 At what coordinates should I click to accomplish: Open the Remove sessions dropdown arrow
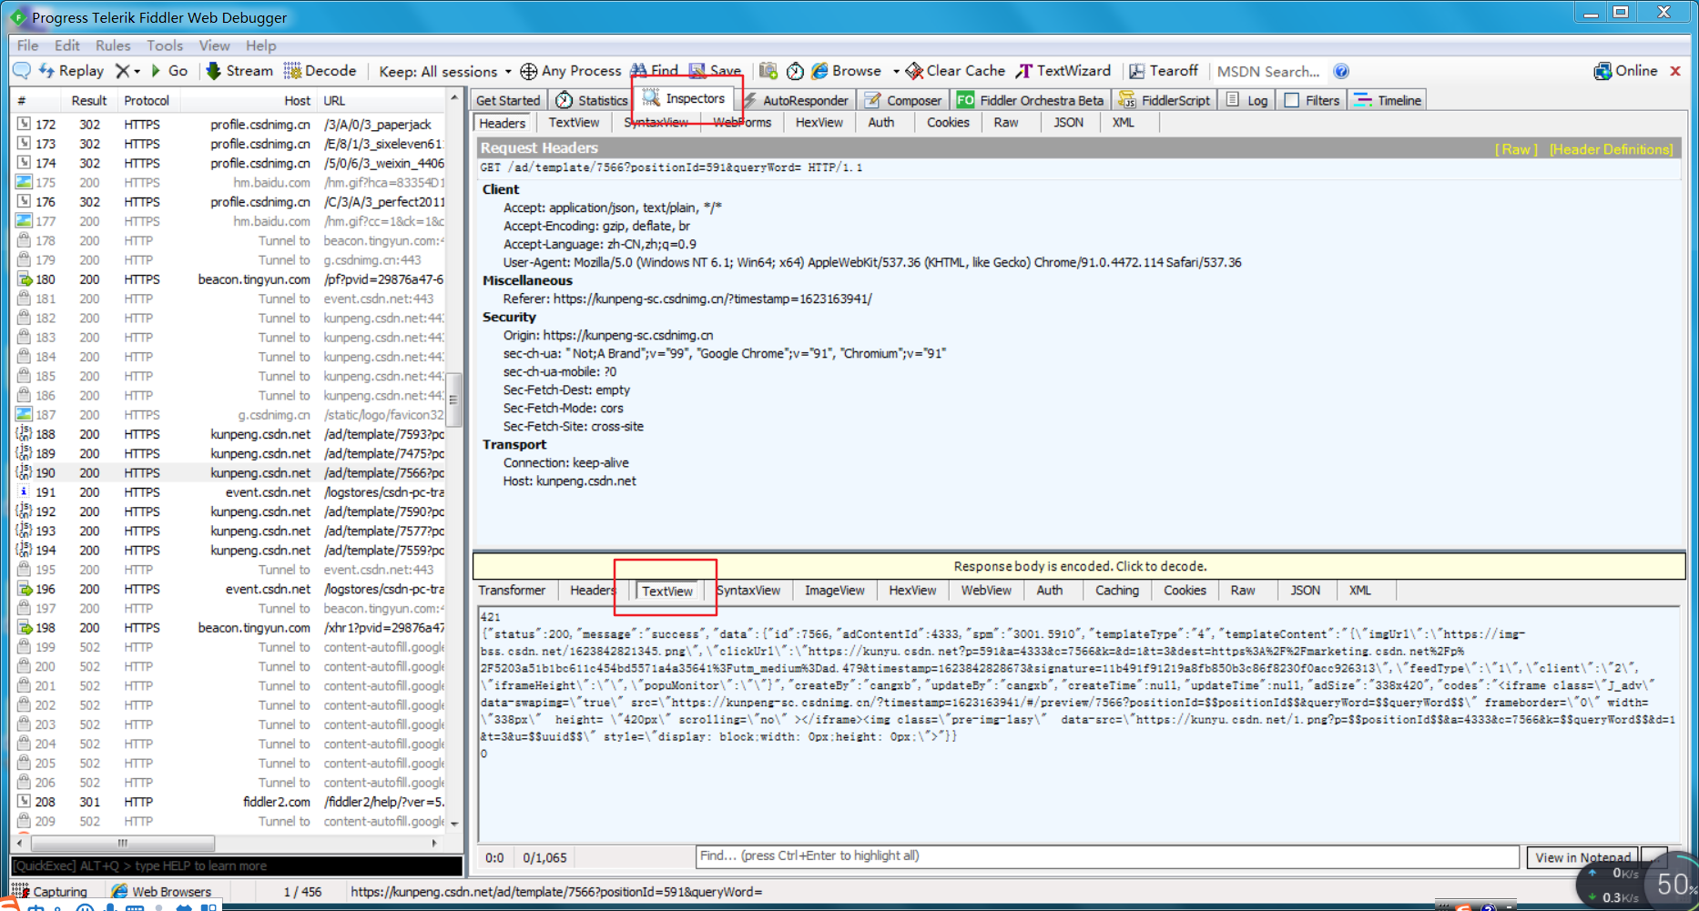tap(137, 71)
